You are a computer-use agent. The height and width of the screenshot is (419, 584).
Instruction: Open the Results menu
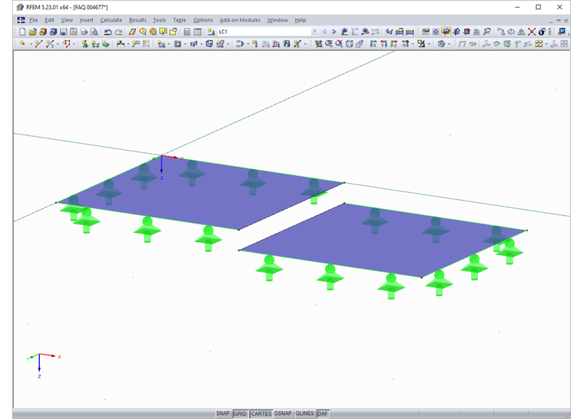click(x=138, y=20)
